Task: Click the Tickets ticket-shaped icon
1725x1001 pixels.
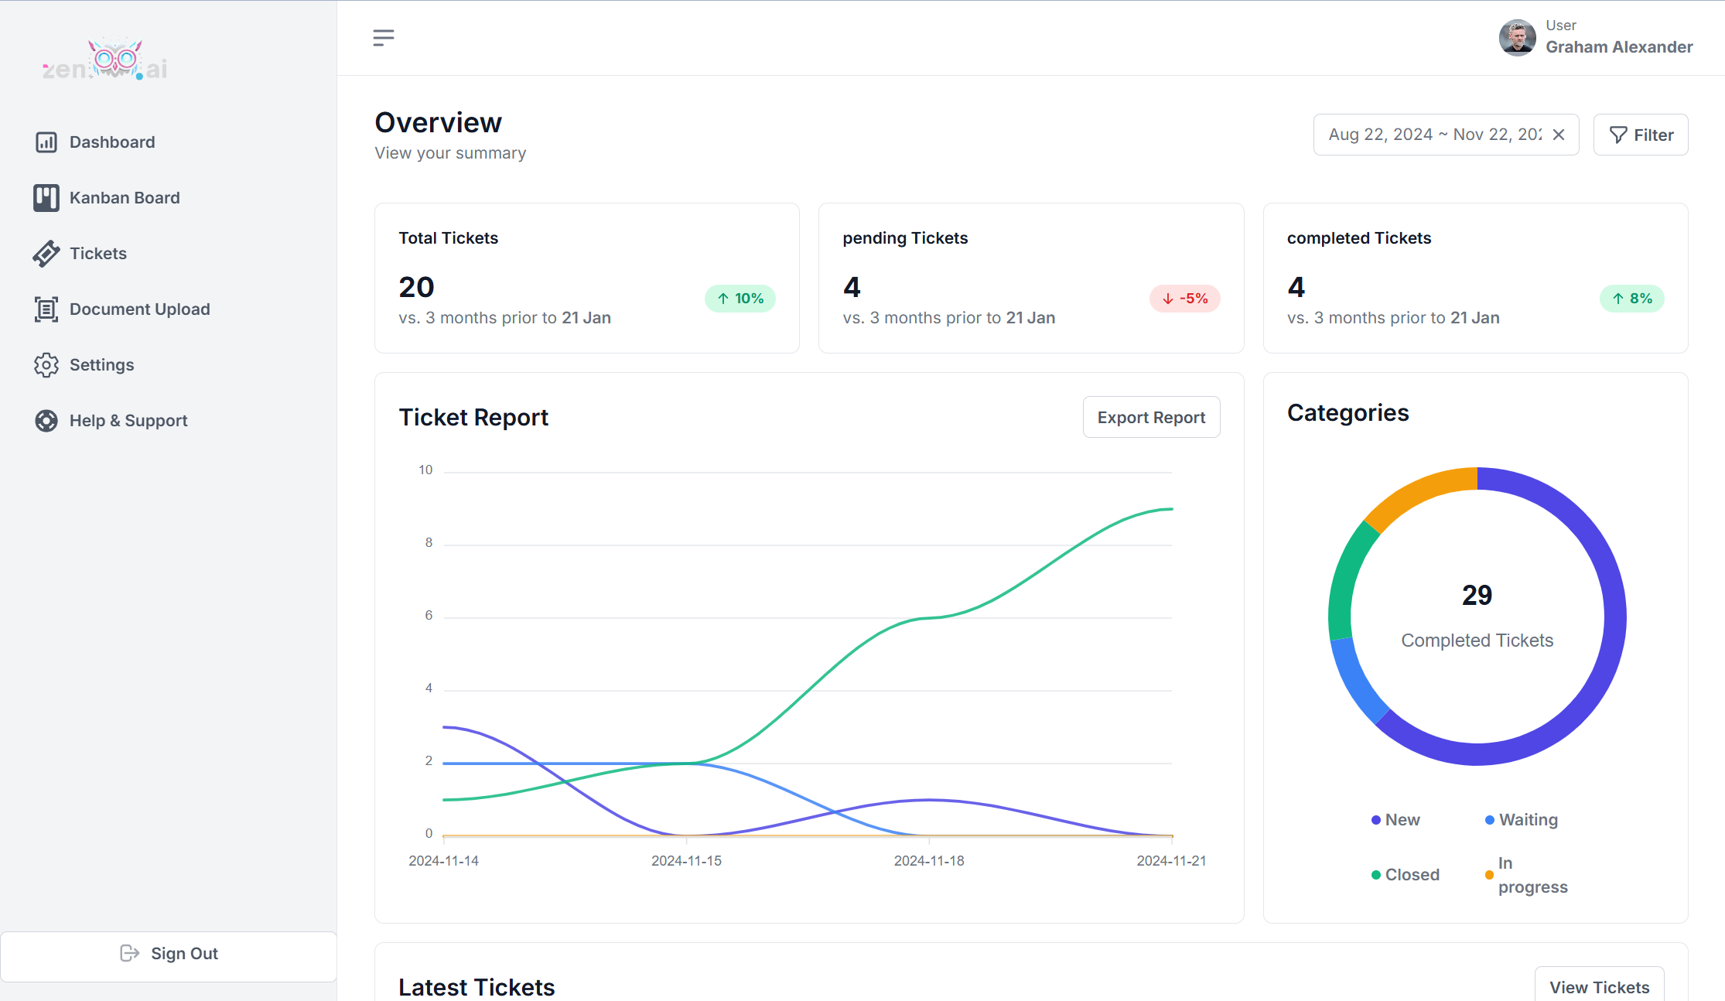Action: 46,254
